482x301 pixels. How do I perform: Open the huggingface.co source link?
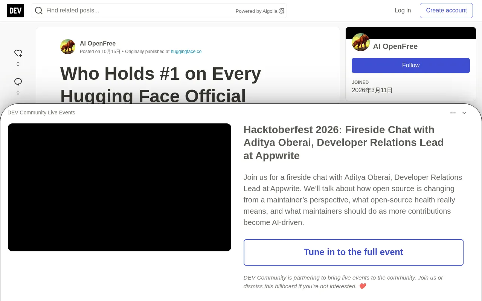coord(186,52)
